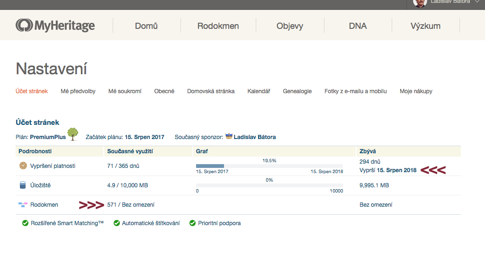The height and width of the screenshot is (254, 485).
Task: Click the storage database icon beside Úložiště
Action: [23, 185]
